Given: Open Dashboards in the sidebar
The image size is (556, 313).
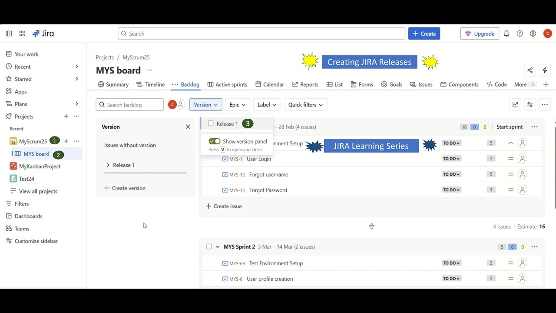Looking at the screenshot, I should pyautogui.click(x=29, y=216).
